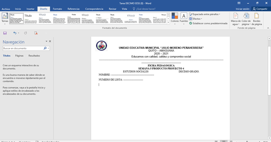Switch to the Inicio tab

point(18,9)
